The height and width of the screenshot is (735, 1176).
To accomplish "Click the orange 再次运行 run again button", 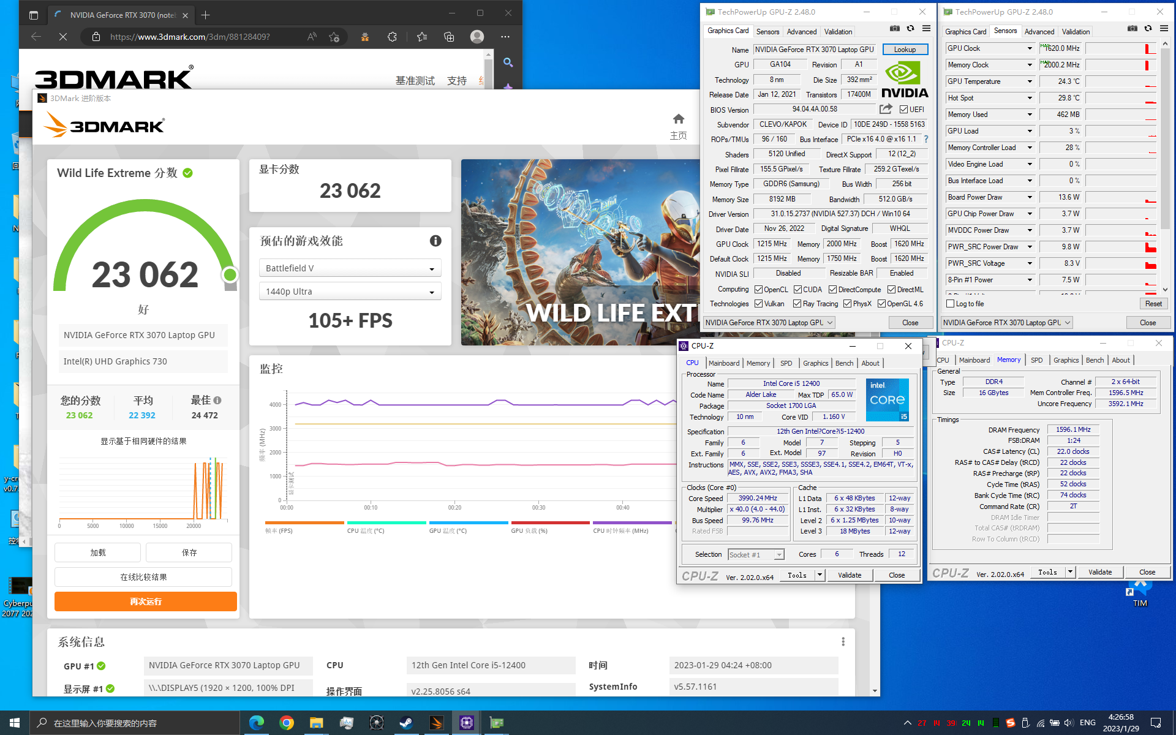I will [145, 601].
